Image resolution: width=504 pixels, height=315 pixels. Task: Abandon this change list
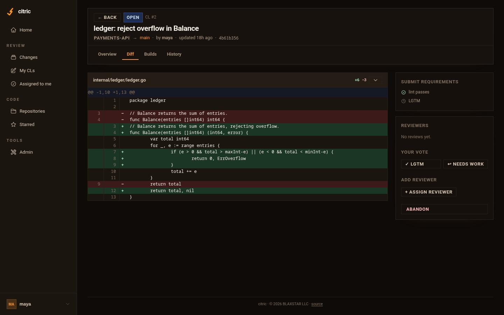pyautogui.click(x=444, y=209)
